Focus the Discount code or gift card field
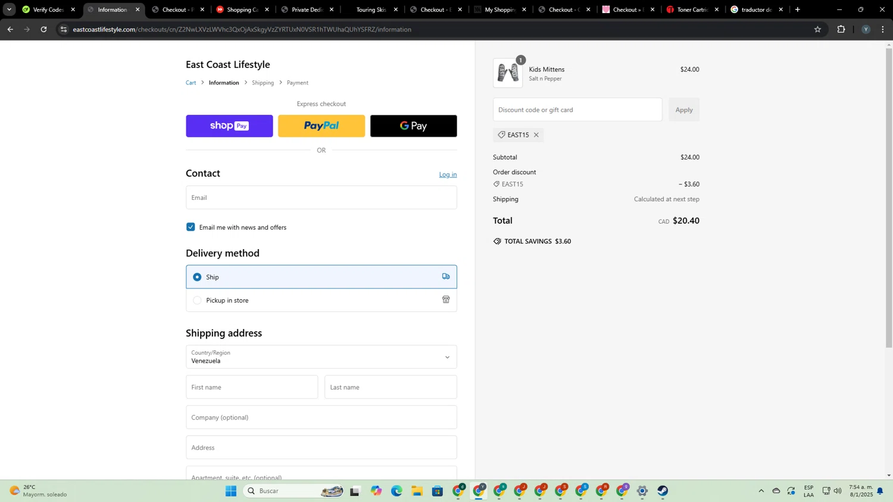 pyautogui.click(x=577, y=109)
